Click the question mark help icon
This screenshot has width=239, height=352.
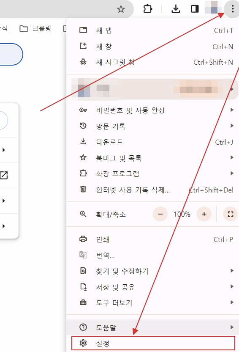(83, 327)
